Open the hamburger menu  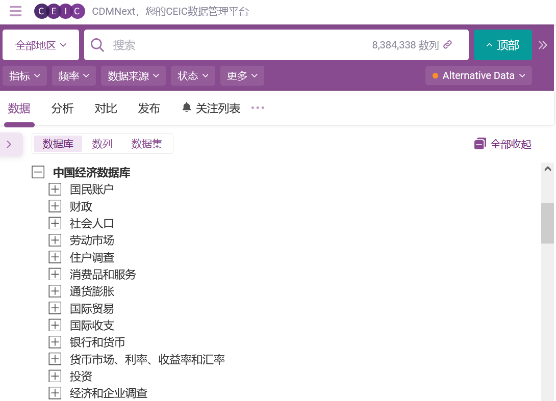click(x=15, y=11)
